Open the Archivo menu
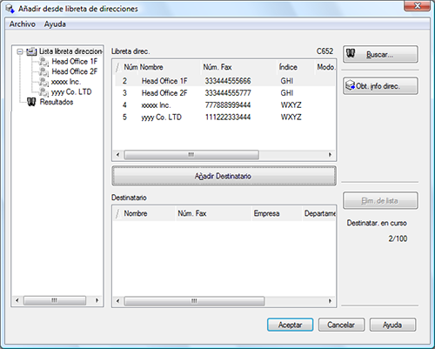The image size is (435, 349). [x=22, y=24]
